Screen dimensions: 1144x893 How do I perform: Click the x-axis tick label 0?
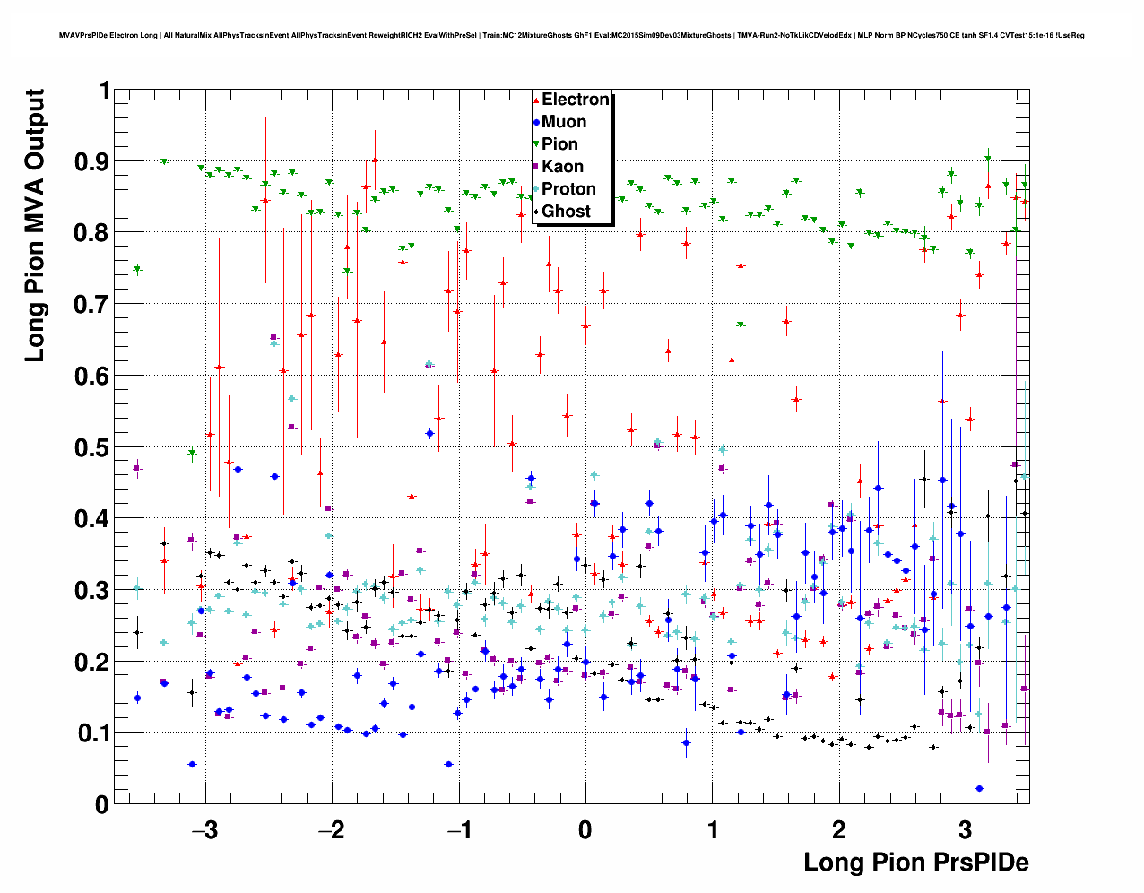pyautogui.click(x=585, y=829)
